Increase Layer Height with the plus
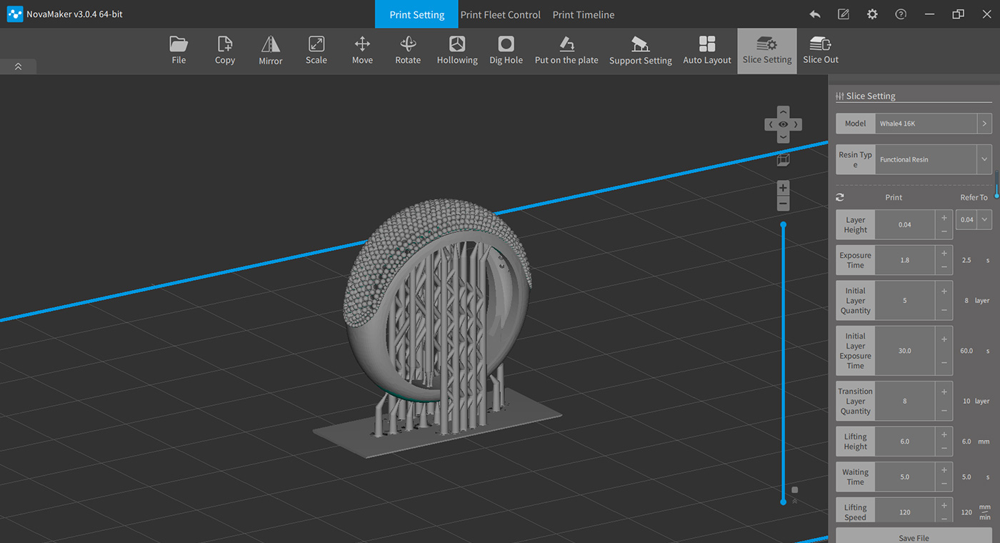This screenshot has height=543, width=1000. [x=944, y=218]
